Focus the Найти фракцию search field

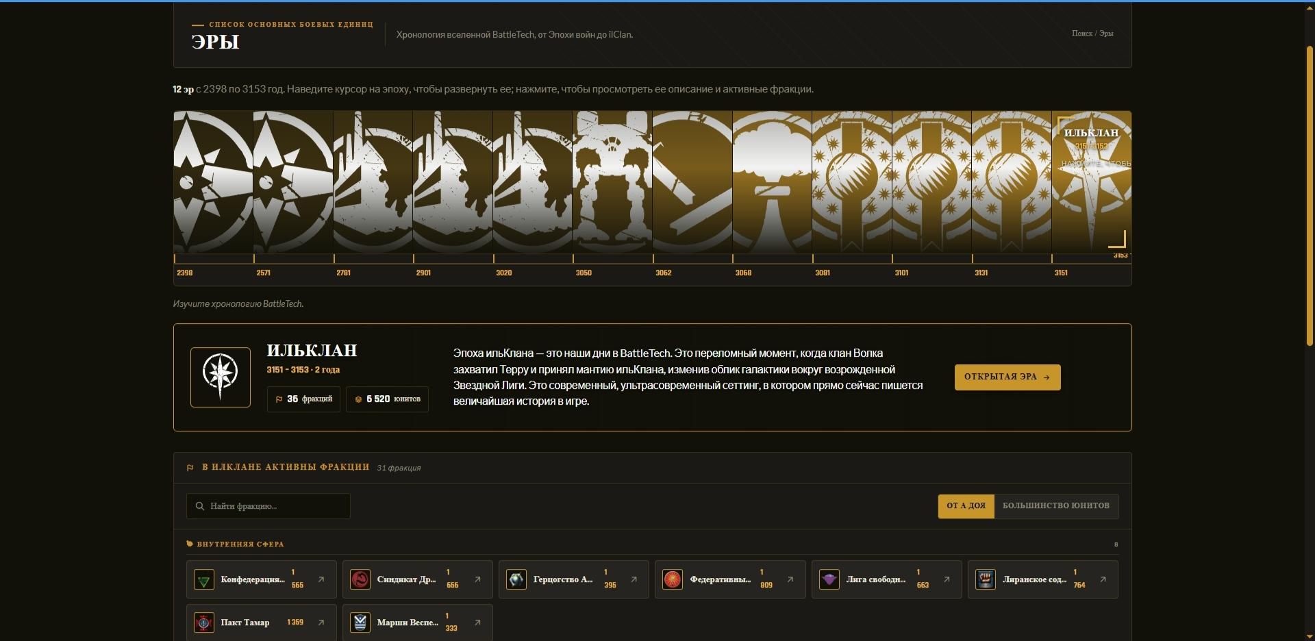point(268,506)
